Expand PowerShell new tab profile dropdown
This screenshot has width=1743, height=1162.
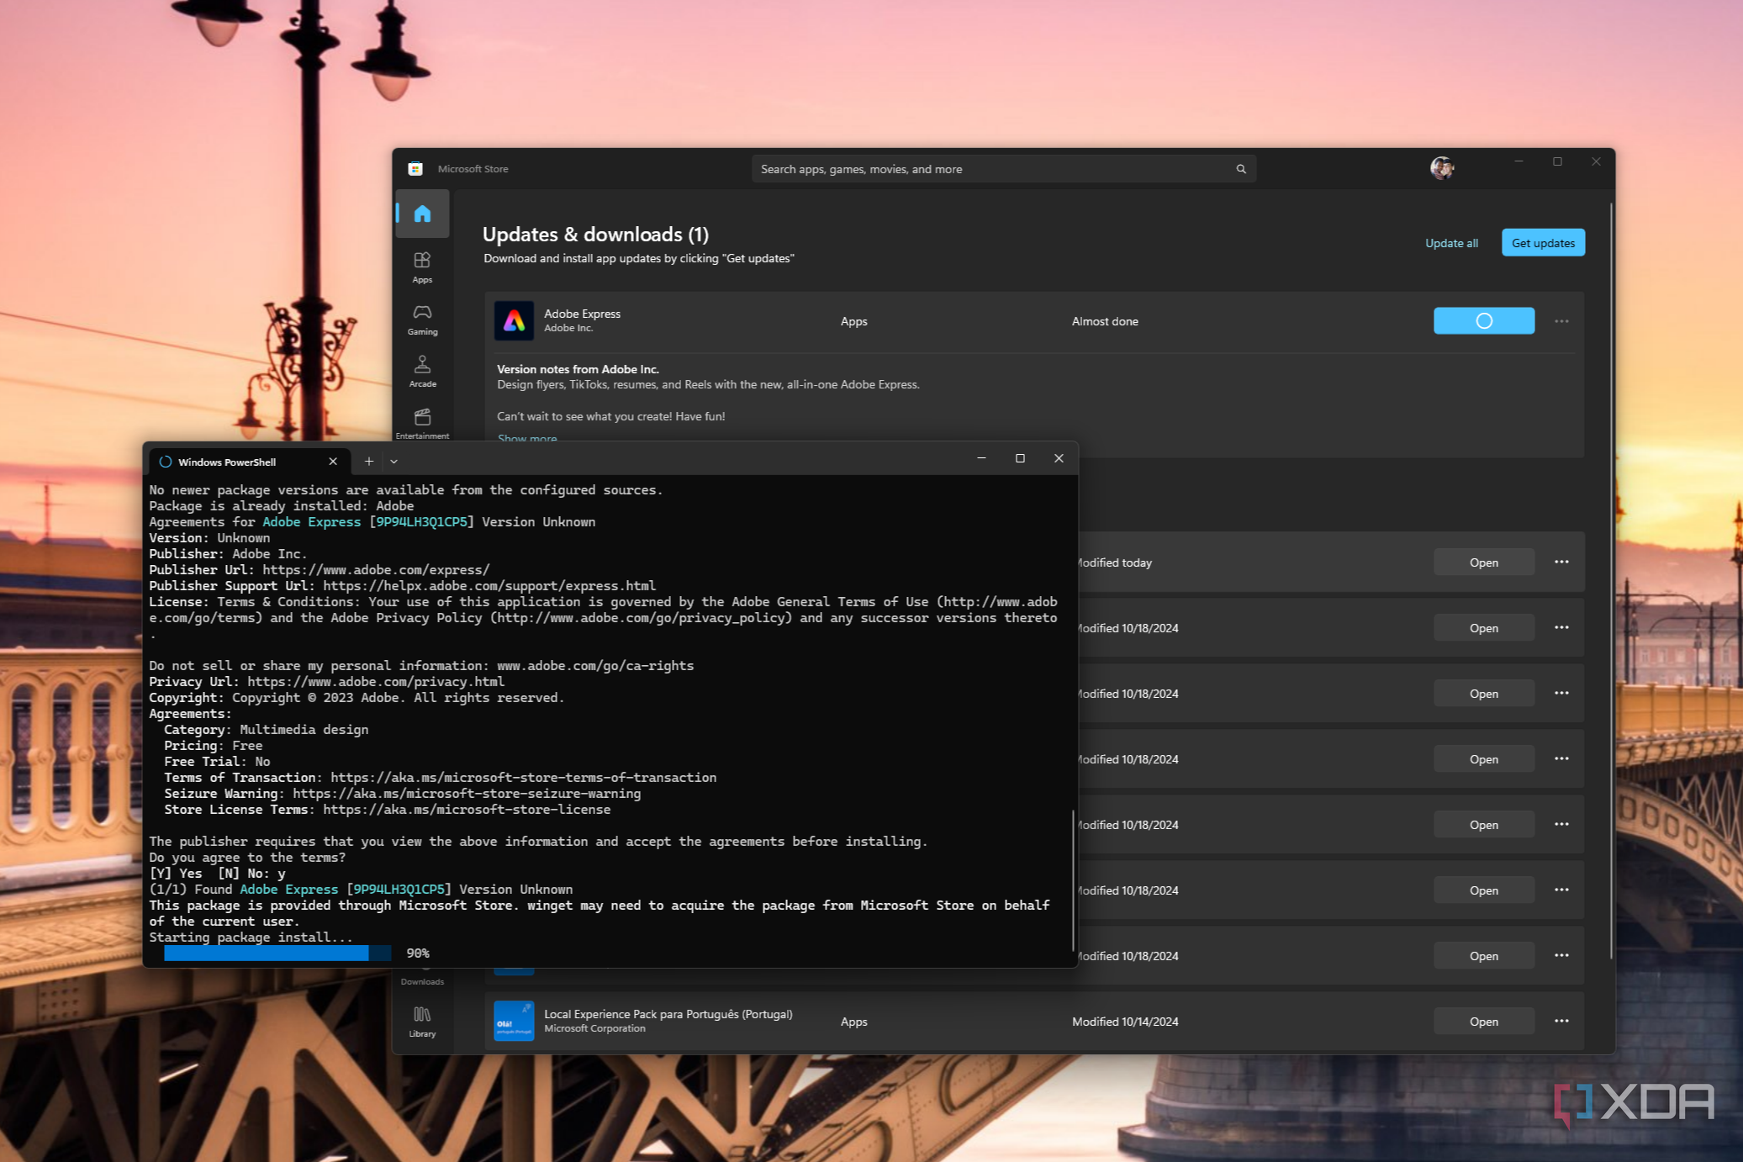pyautogui.click(x=393, y=461)
